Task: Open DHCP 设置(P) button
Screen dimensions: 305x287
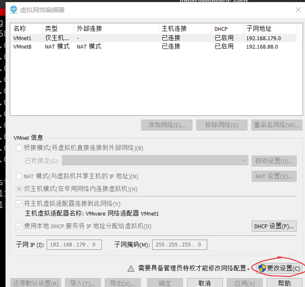Action: 274,226
